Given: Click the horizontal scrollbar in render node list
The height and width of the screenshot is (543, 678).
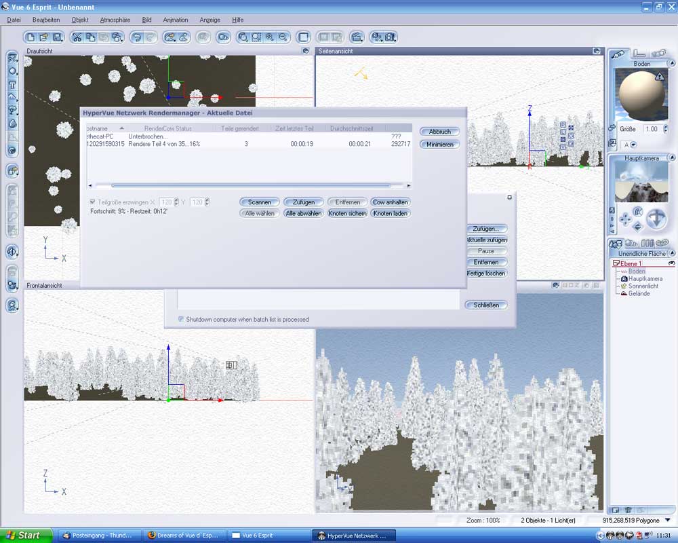Looking at the screenshot, I should [x=251, y=186].
